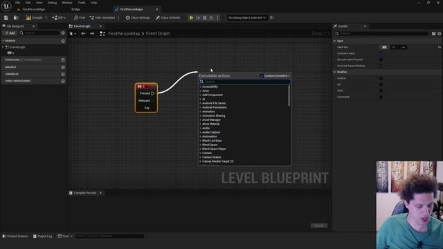443x249 pixels.
Task: Open the View menu
Action: coord(39,3)
